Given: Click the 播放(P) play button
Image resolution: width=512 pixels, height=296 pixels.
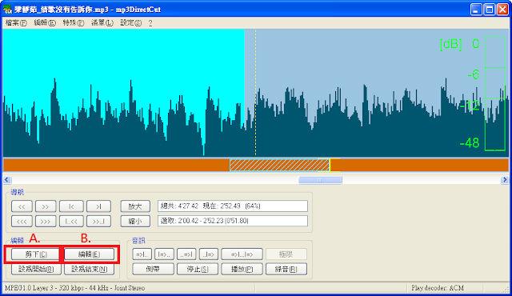Looking at the screenshot, I should (242, 270).
